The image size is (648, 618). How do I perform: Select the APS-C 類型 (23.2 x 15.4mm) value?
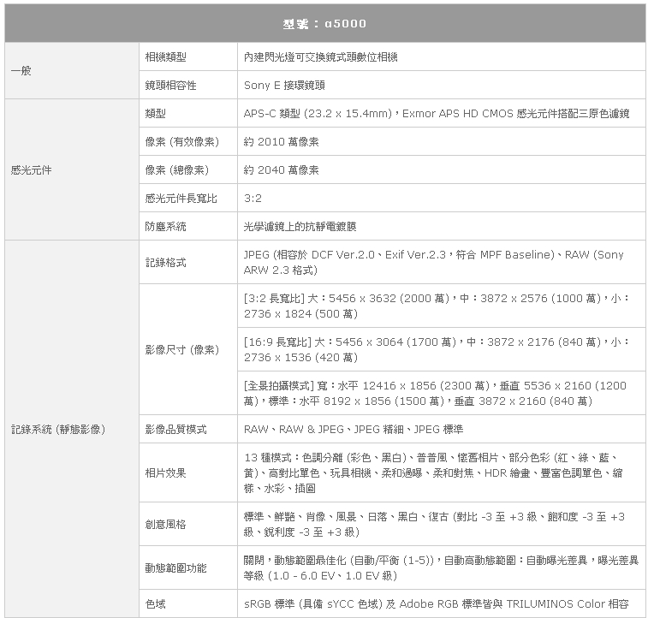pyautogui.click(x=437, y=113)
